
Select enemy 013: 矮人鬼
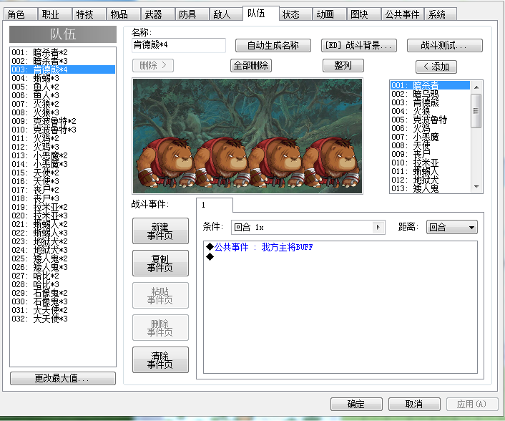(x=430, y=188)
